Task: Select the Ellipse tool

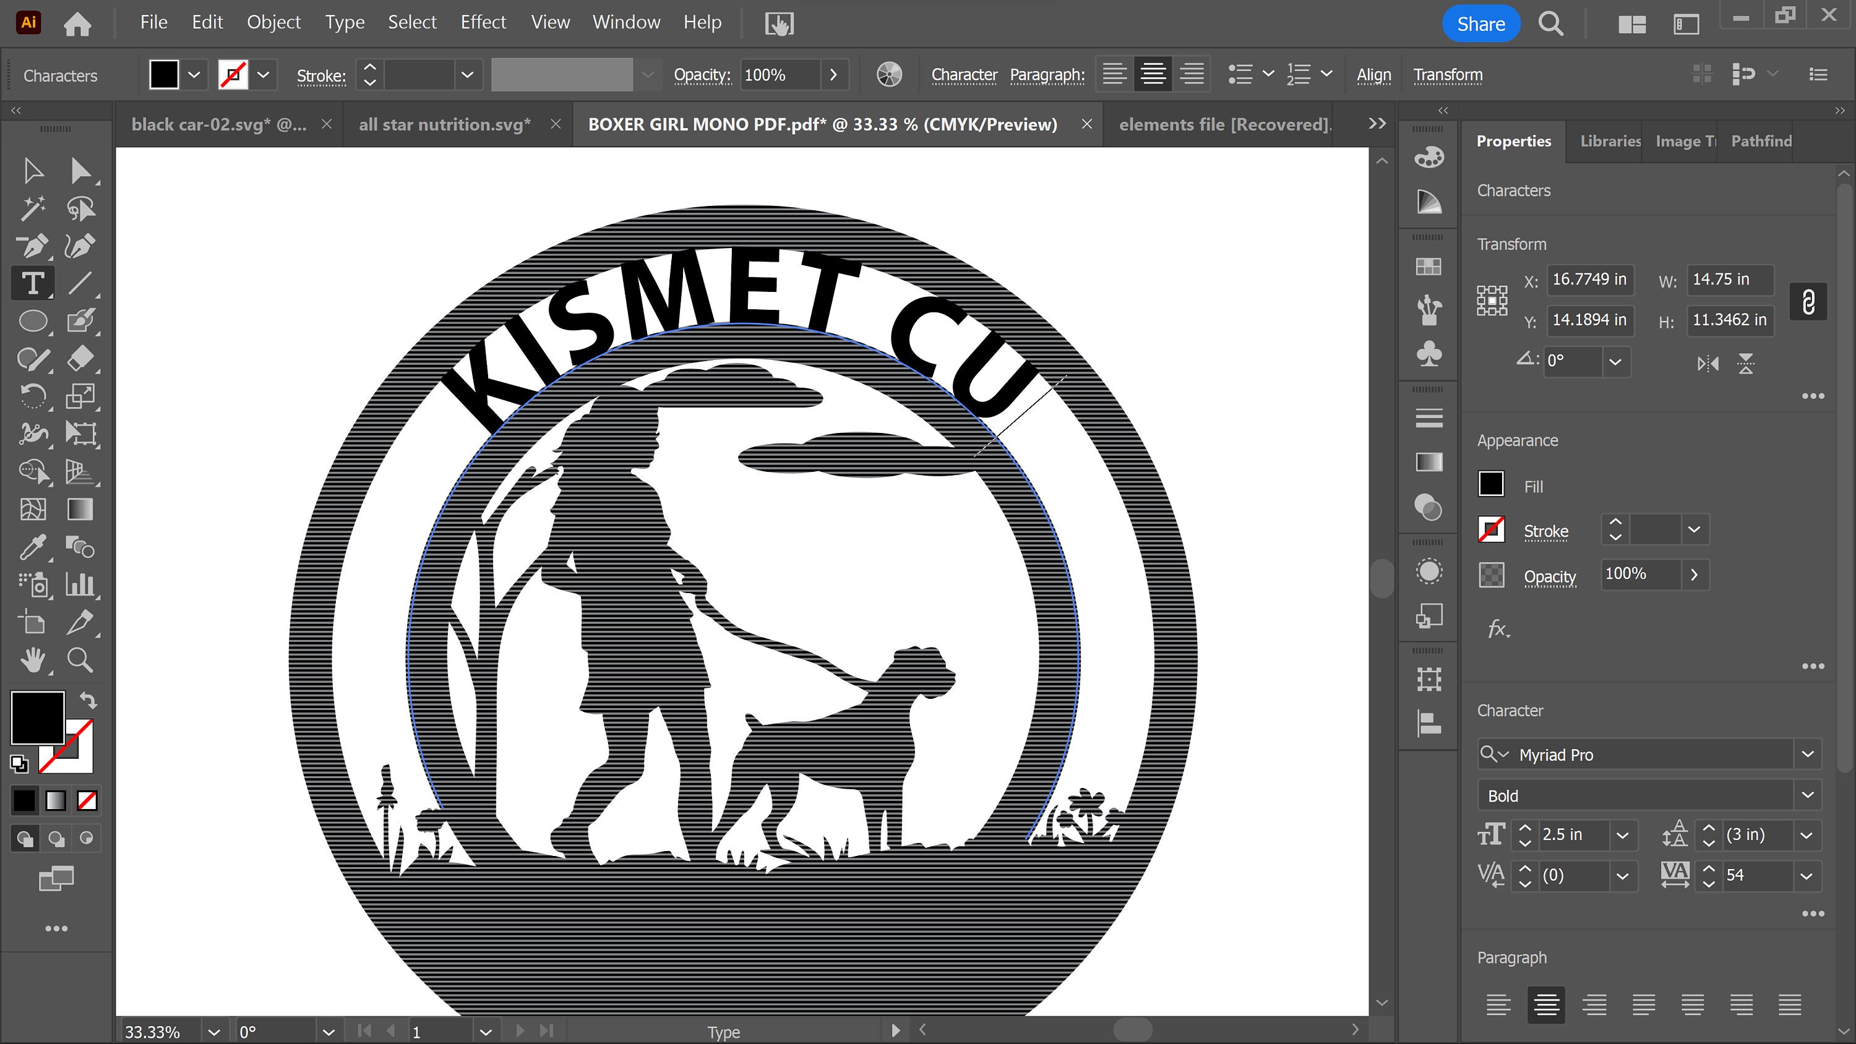Action: click(x=33, y=320)
